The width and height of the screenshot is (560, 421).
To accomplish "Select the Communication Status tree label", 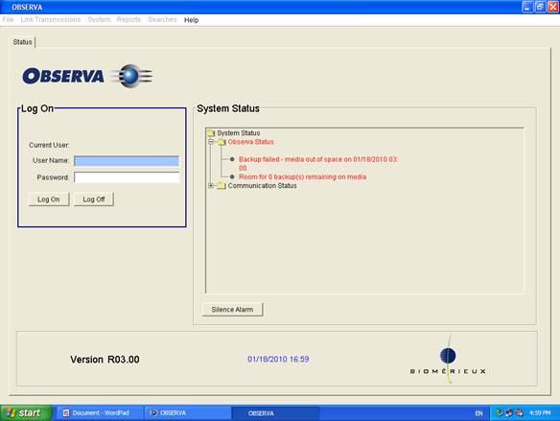I will pyautogui.click(x=262, y=186).
